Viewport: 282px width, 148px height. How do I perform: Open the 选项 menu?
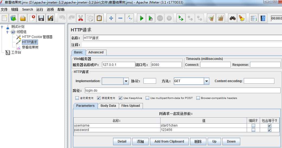pos(50,9)
